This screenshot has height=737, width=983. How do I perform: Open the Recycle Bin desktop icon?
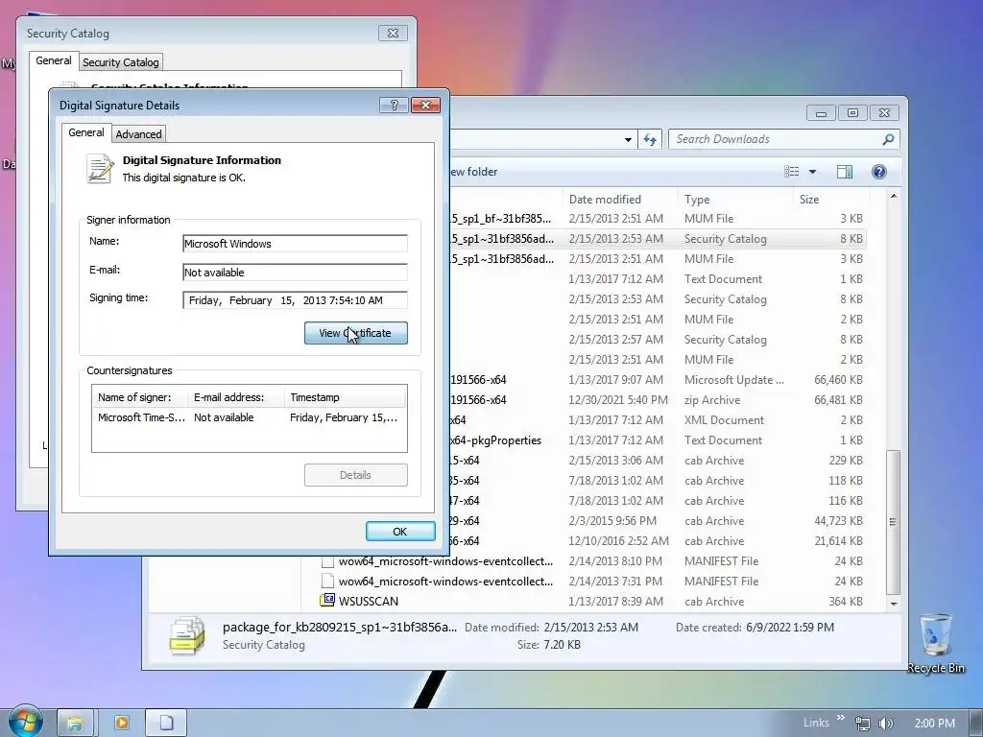click(935, 643)
